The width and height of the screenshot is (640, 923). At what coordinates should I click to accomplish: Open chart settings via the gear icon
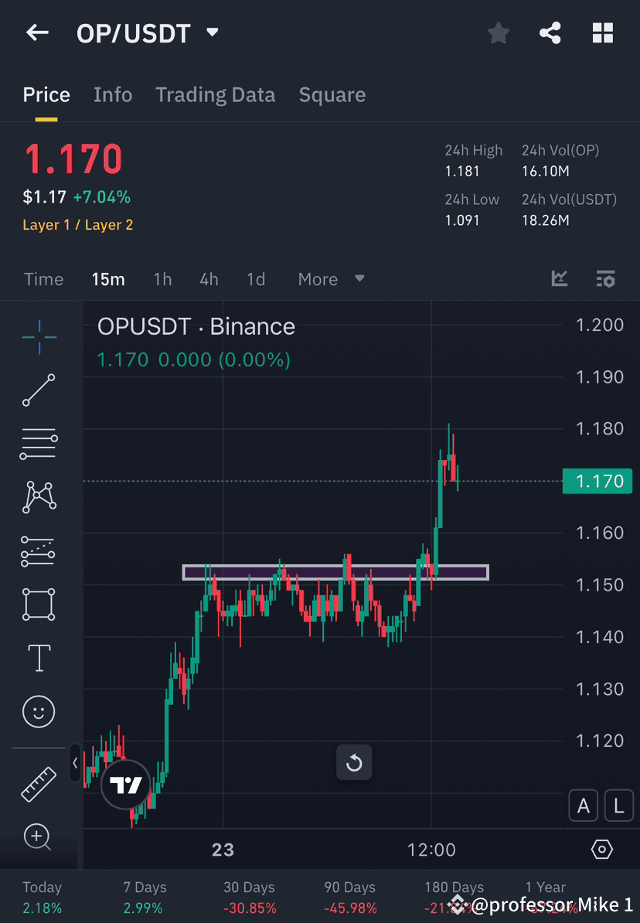[602, 849]
